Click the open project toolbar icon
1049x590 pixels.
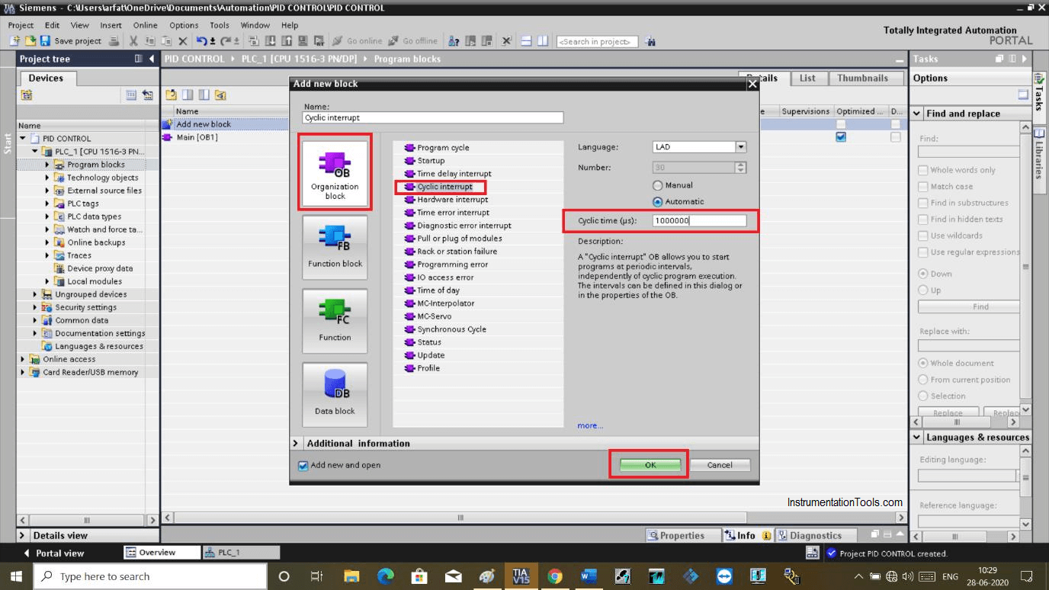point(30,41)
